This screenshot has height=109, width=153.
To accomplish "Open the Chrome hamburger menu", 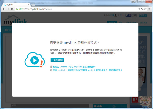I will [x=149, y=9].
